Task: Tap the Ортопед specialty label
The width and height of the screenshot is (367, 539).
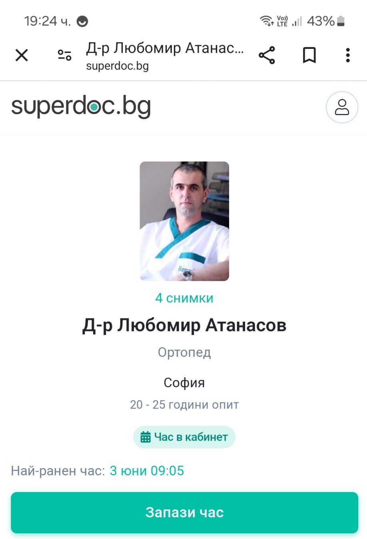Action: pyautogui.click(x=184, y=353)
